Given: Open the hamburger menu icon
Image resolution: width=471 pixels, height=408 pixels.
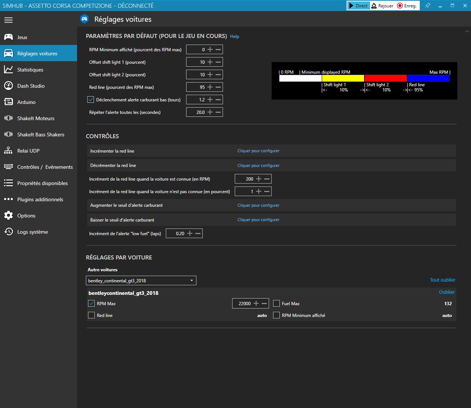Looking at the screenshot, I should point(8,20).
